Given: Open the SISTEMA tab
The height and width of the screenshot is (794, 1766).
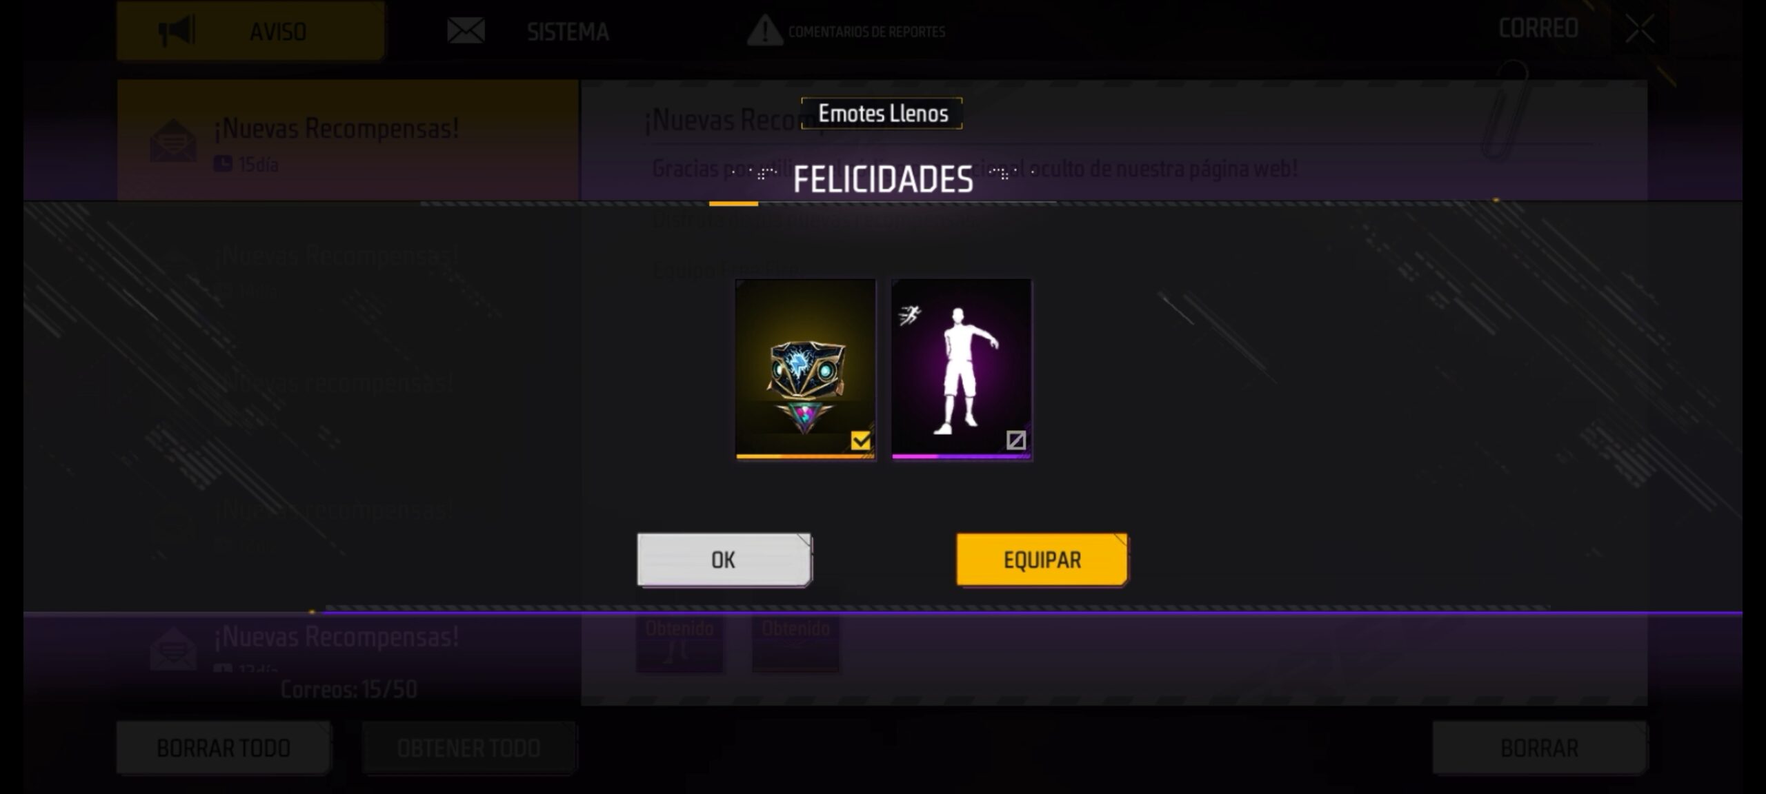Looking at the screenshot, I should [529, 31].
